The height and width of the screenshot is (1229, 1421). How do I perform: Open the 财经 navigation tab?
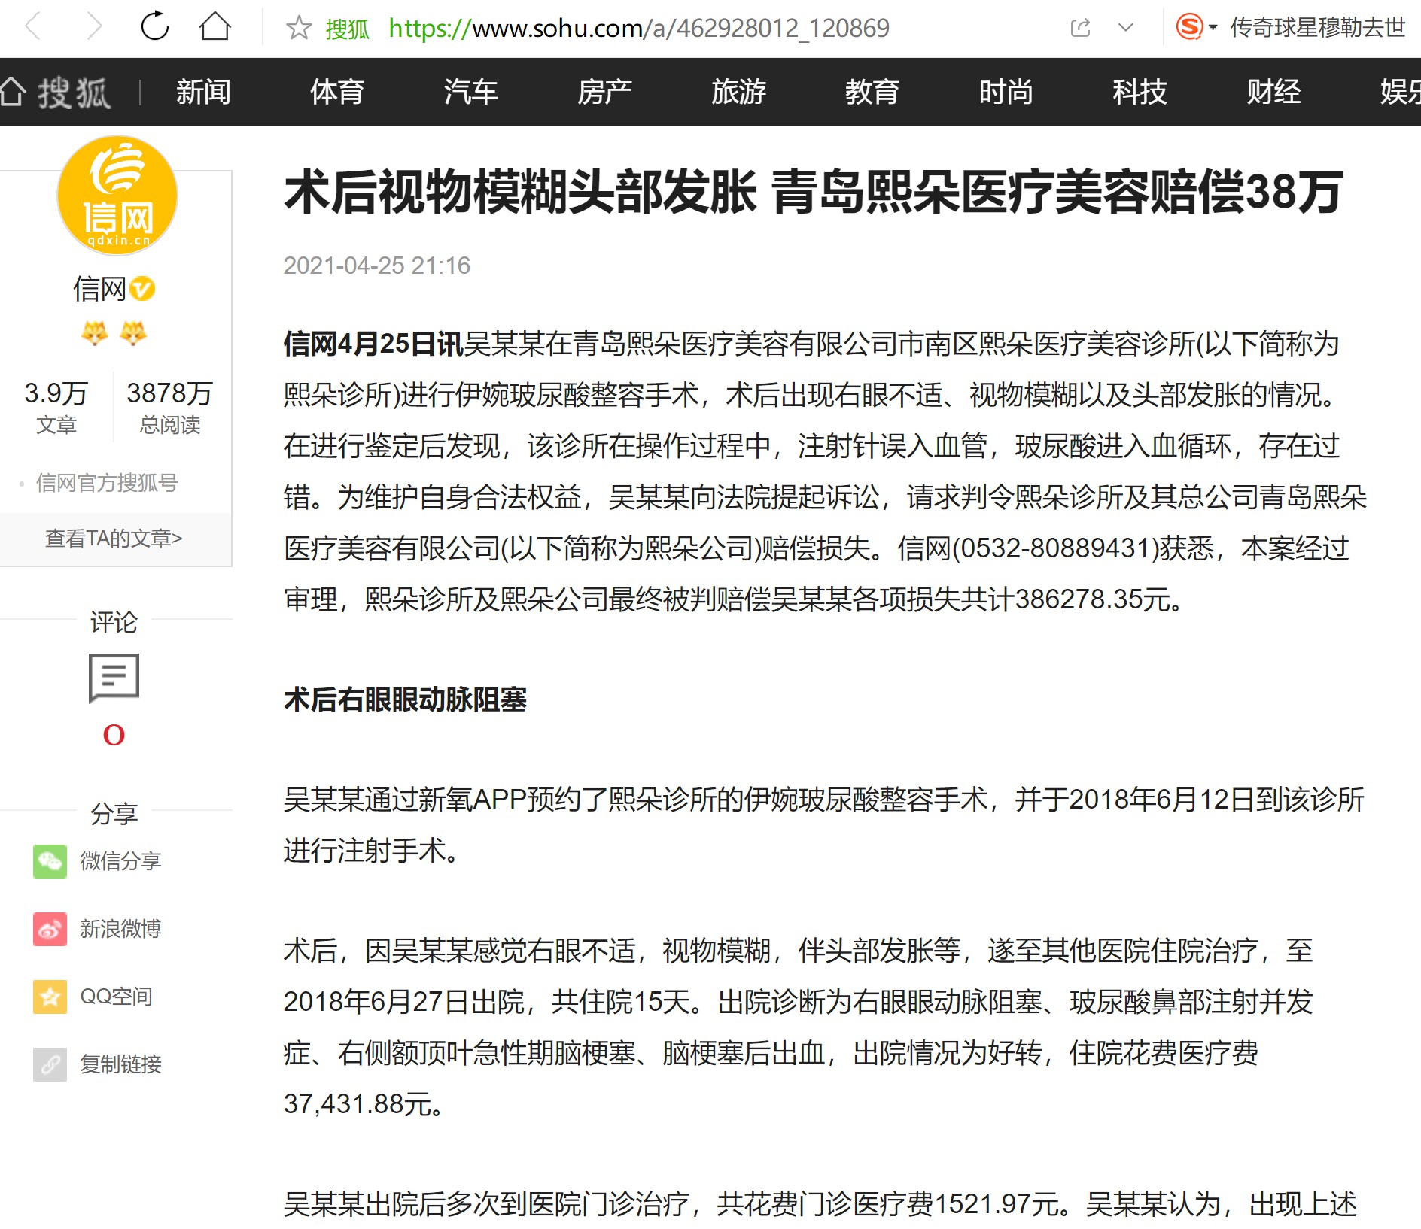coord(1273,92)
